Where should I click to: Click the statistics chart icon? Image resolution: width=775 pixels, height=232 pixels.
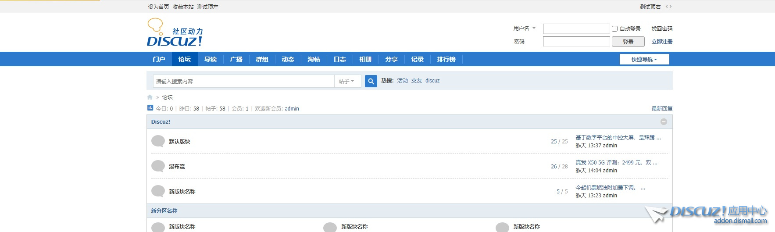click(x=150, y=108)
